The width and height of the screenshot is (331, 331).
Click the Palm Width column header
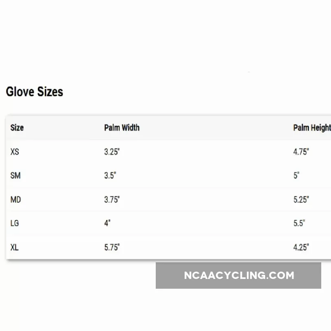122,128
